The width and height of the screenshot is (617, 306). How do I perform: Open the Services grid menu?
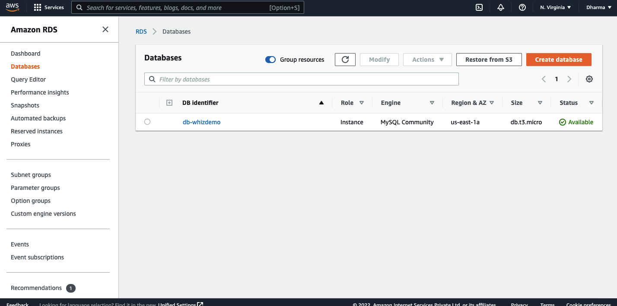49,7
